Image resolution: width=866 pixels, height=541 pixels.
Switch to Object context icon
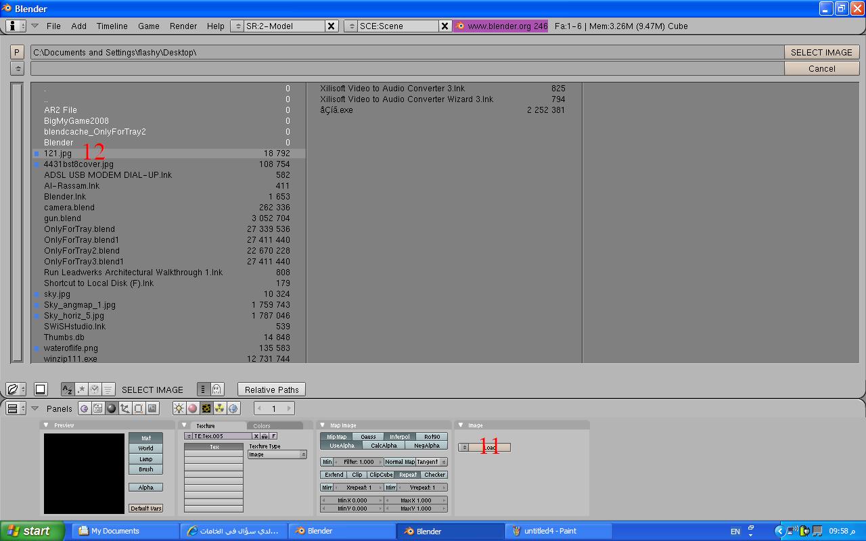[125, 408]
